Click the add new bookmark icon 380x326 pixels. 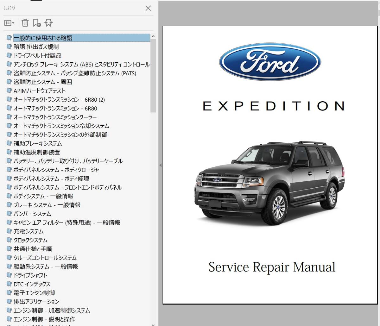(x=37, y=23)
